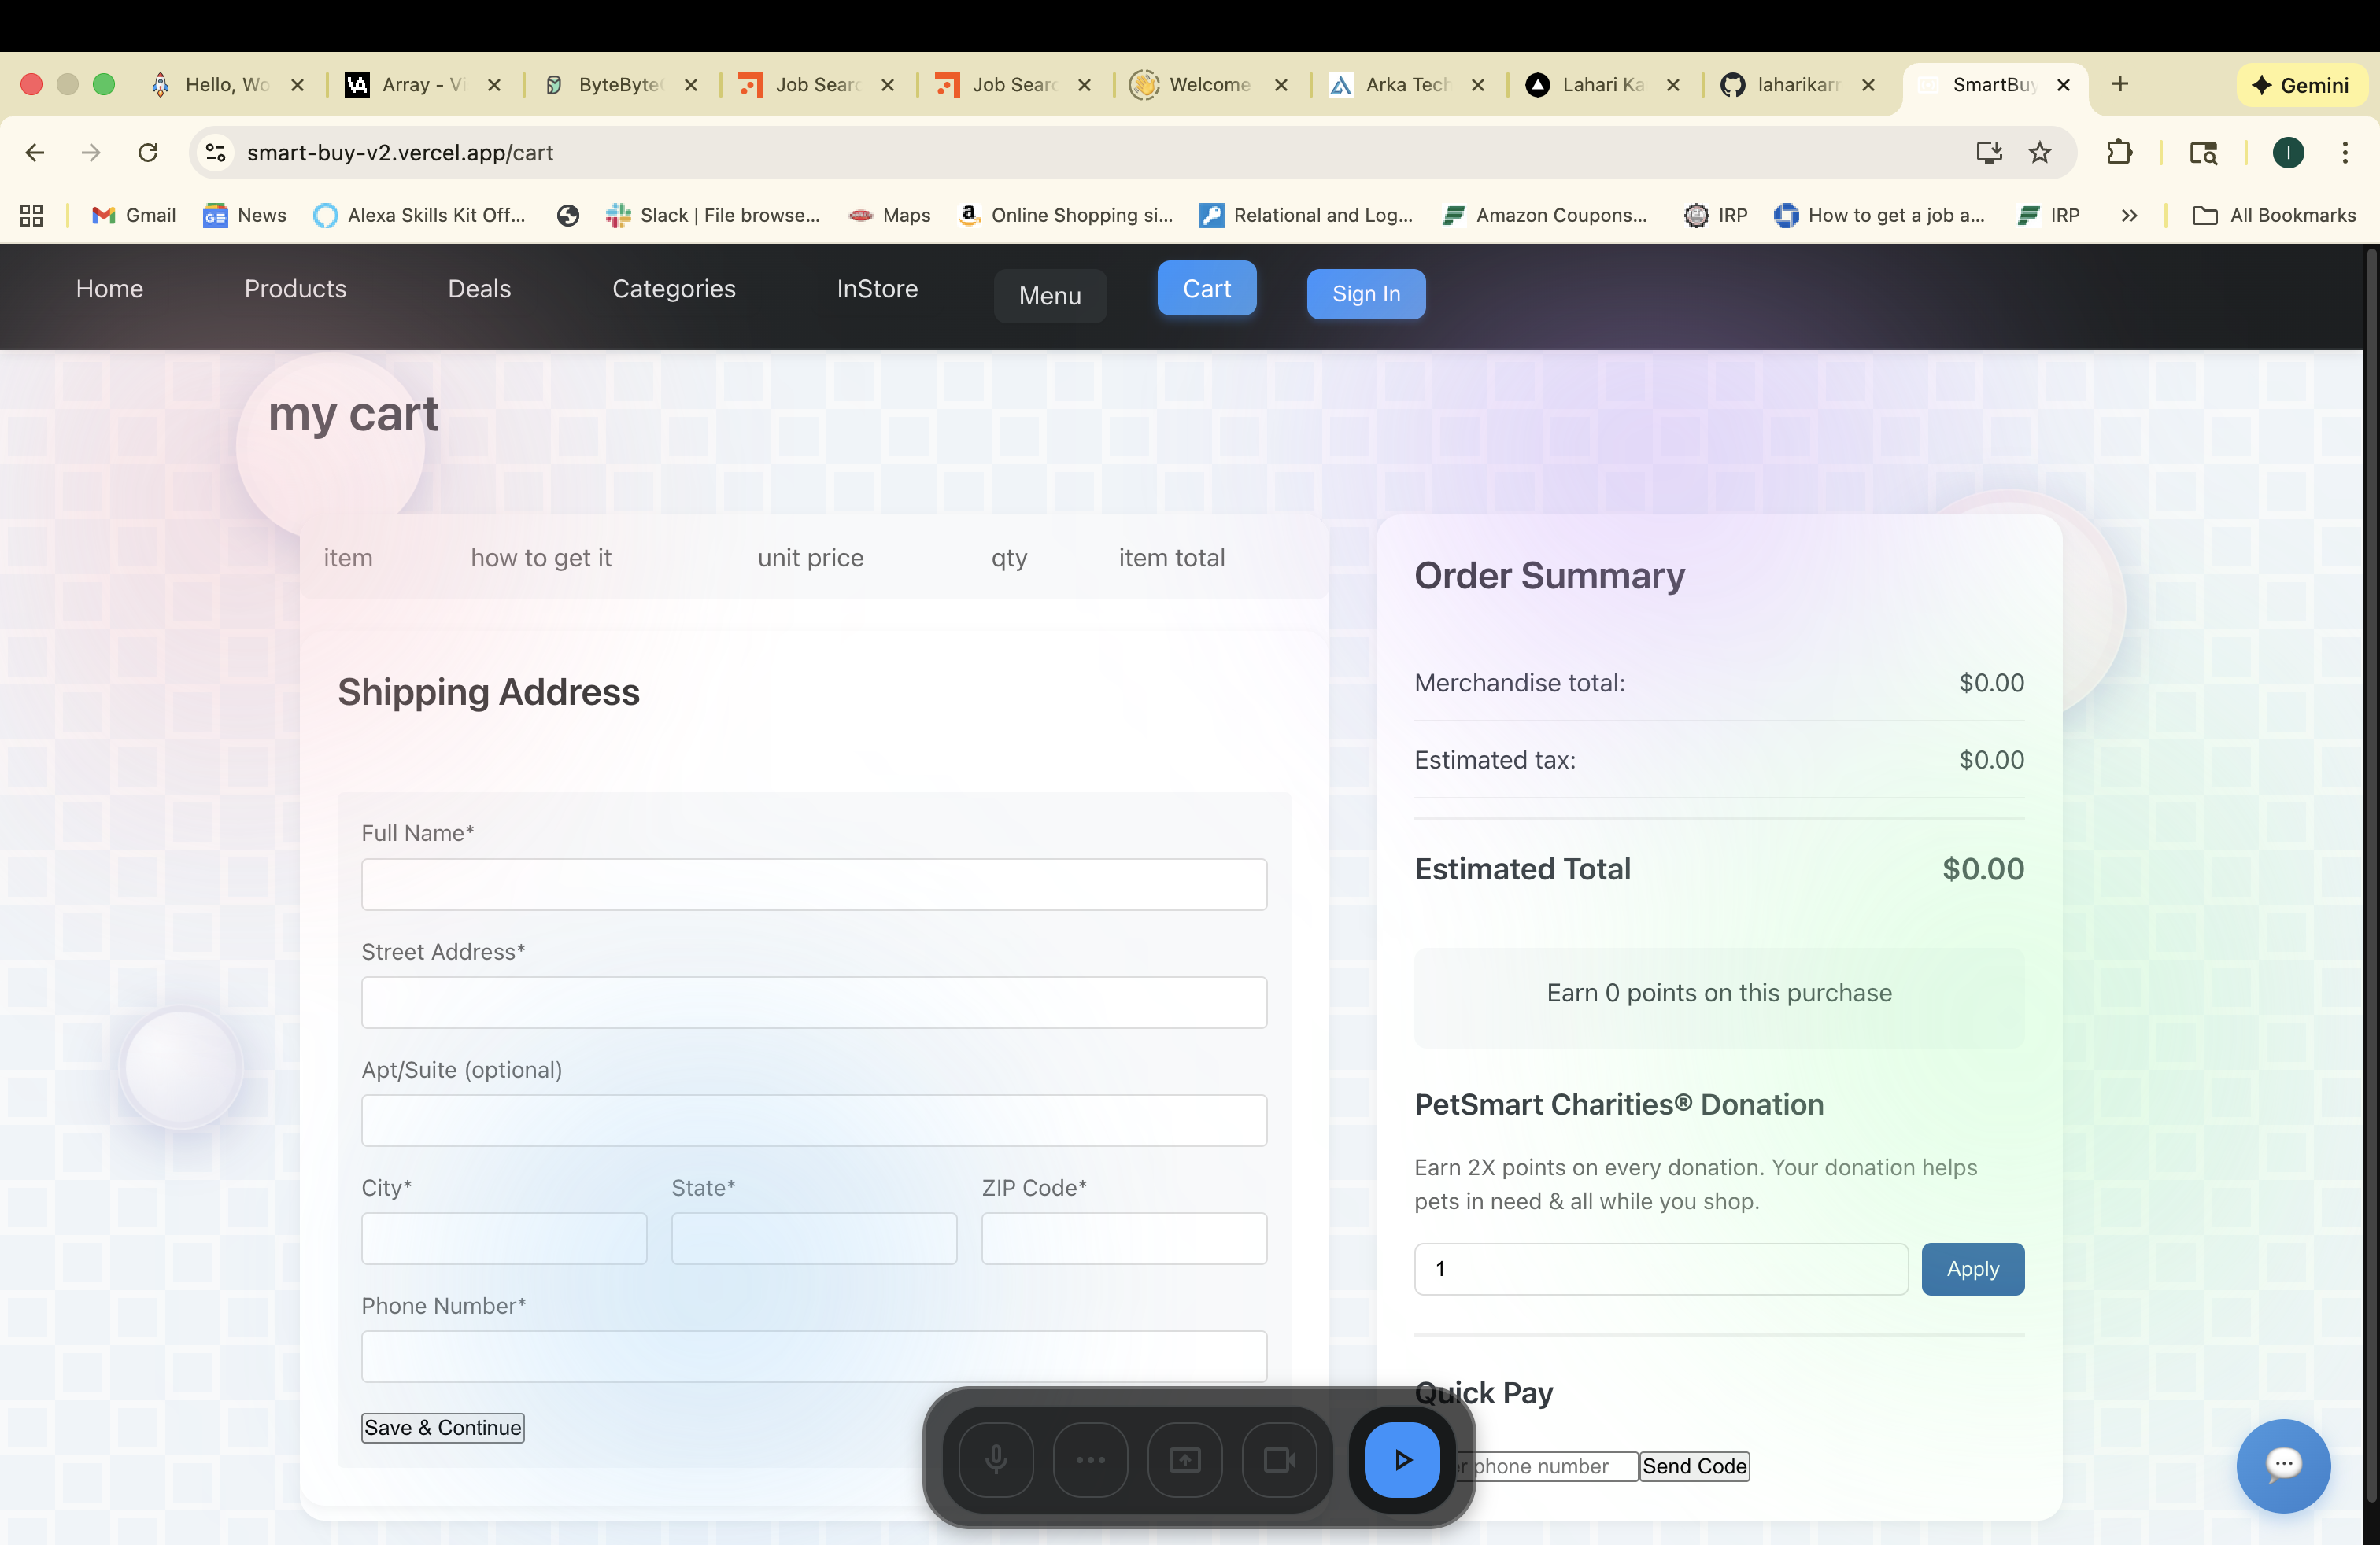The image size is (2380, 1545).
Task: Click the browser back arrow
Action: click(x=35, y=152)
